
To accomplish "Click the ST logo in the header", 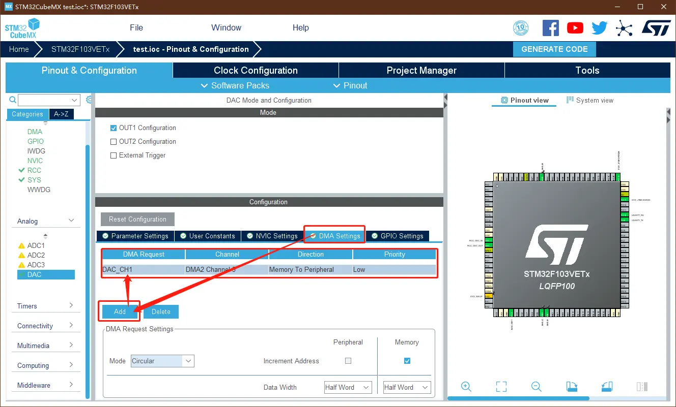I will click(x=656, y=28).
